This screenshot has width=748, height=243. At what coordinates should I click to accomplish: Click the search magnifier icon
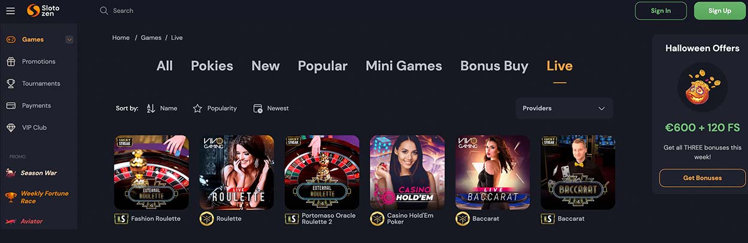pos(104,10)
